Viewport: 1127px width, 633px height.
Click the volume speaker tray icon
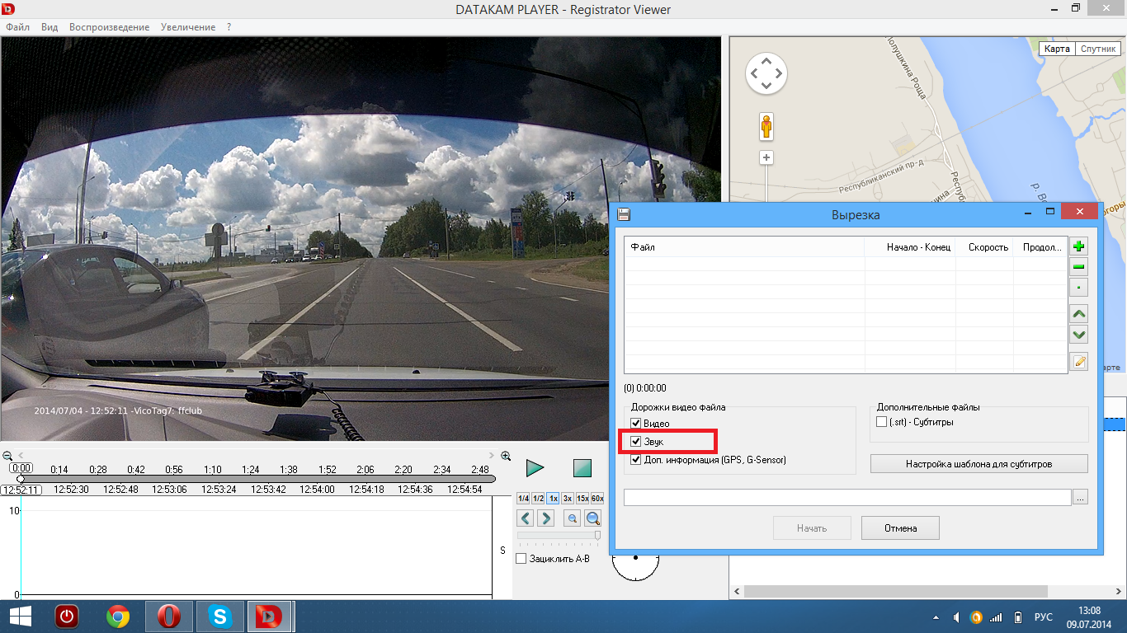coord(955,617)
